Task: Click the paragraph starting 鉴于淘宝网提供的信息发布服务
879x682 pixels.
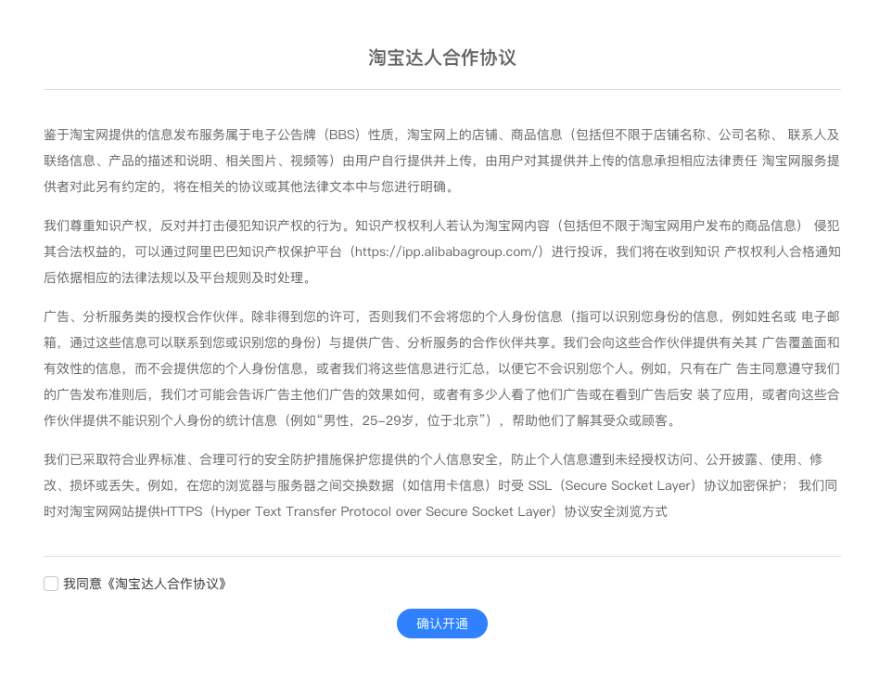Action: 441,161
